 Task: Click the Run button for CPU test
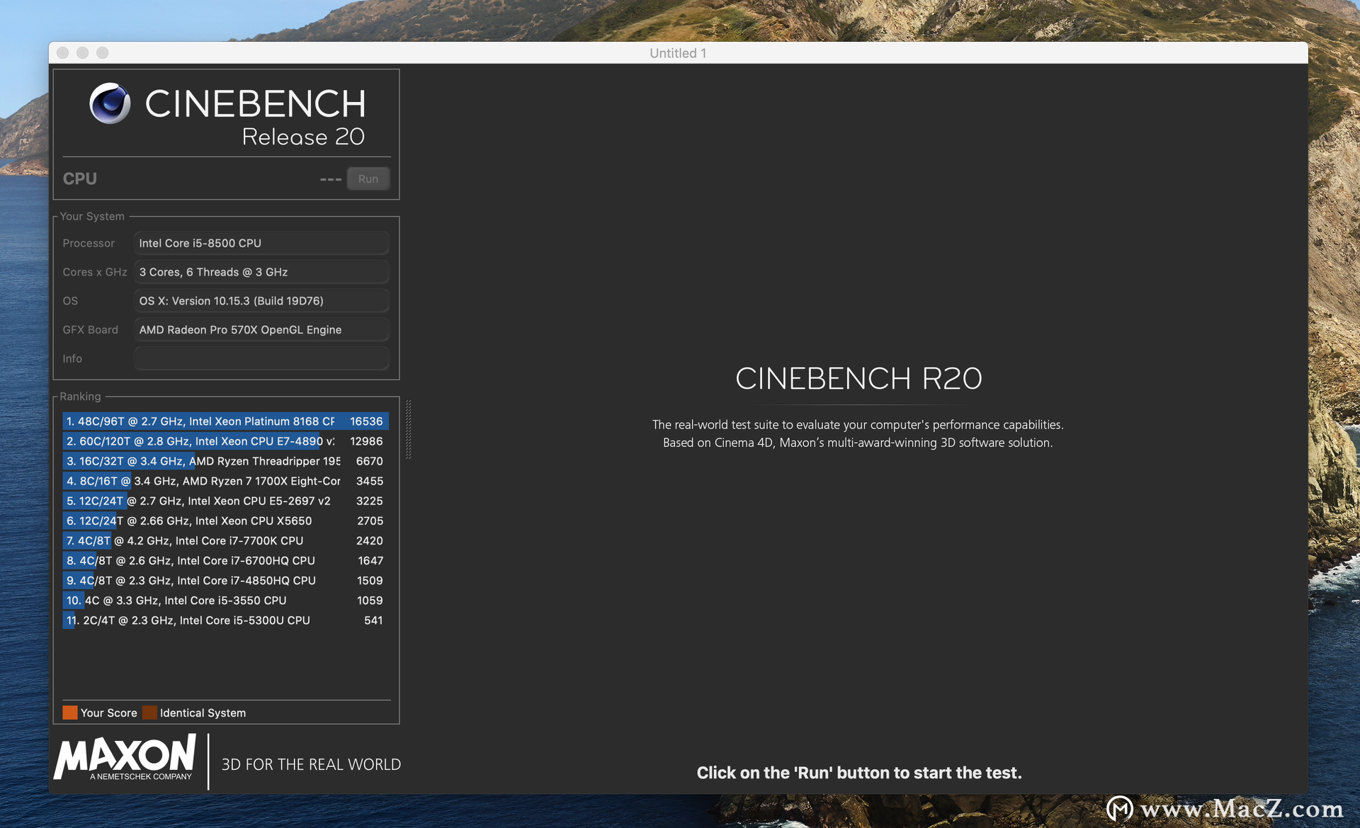point(368,179)
